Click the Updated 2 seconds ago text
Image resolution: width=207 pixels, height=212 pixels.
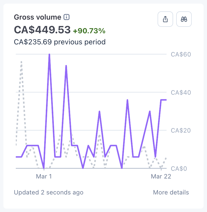tap(49, 192)
